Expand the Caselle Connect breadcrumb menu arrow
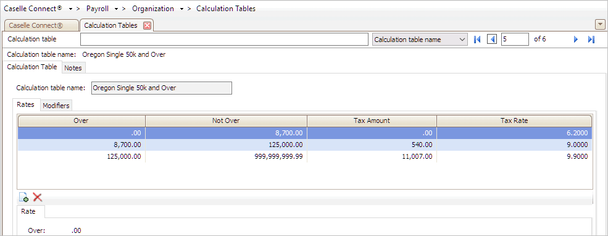The height and width of the screenshot is (236, 608). 70,9
